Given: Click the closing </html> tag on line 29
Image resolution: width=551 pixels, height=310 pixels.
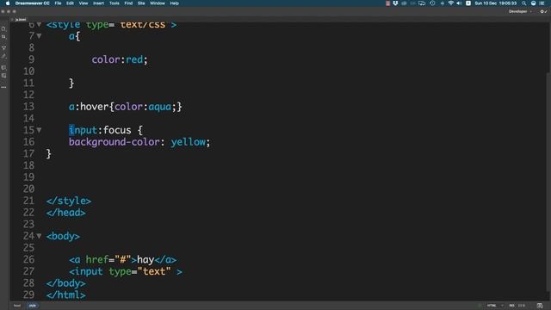Looking at the screenshot, I should coord(65,294).
